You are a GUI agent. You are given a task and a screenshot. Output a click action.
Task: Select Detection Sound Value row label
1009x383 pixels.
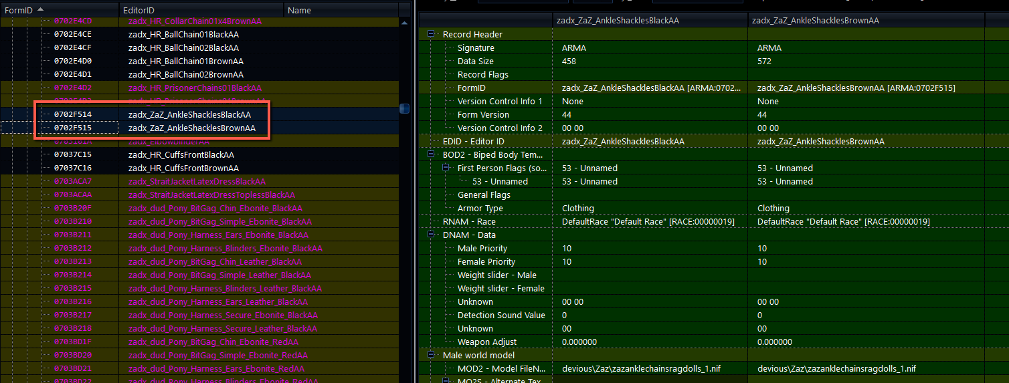[x=501, y=315]
